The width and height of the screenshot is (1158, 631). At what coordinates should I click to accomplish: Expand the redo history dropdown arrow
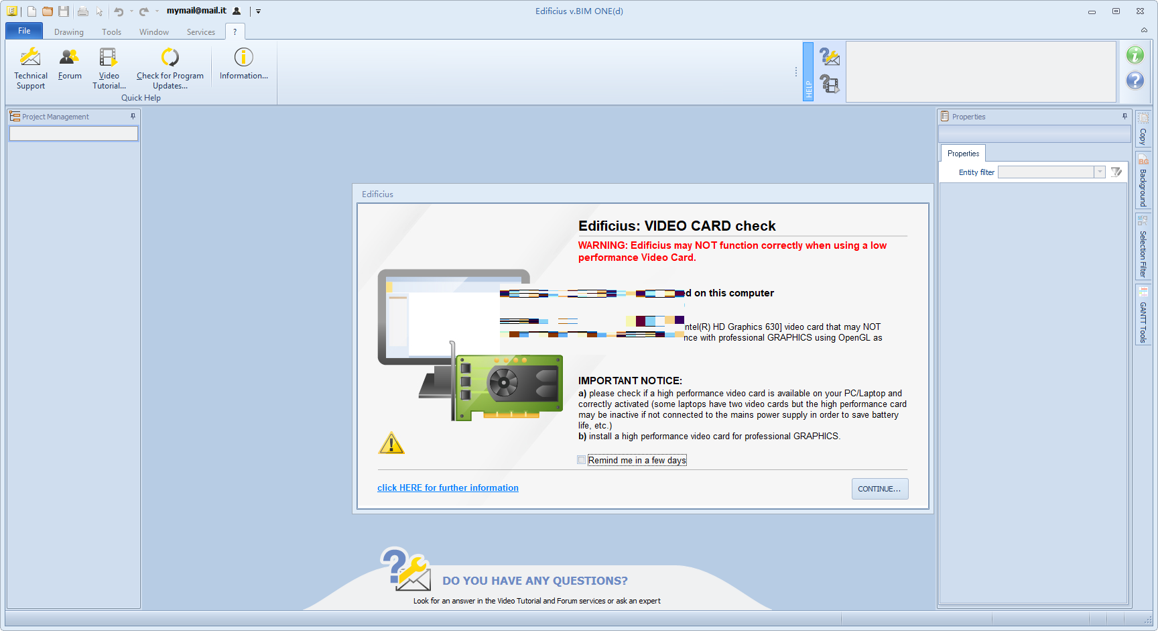(157, 11)
